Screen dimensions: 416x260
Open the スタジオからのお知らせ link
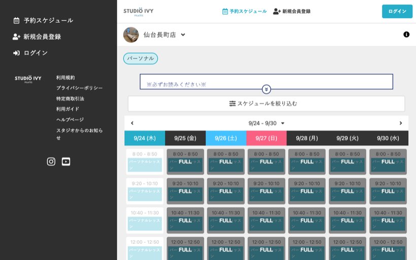tap(79, 134)
